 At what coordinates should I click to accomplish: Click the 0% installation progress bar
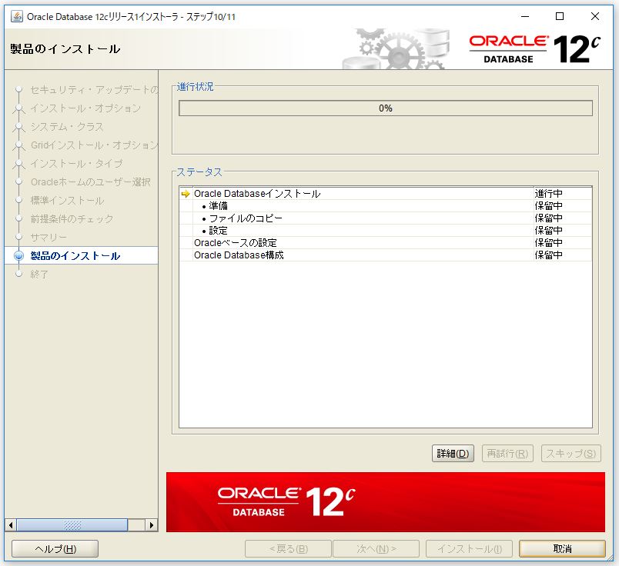pos(385,108)
